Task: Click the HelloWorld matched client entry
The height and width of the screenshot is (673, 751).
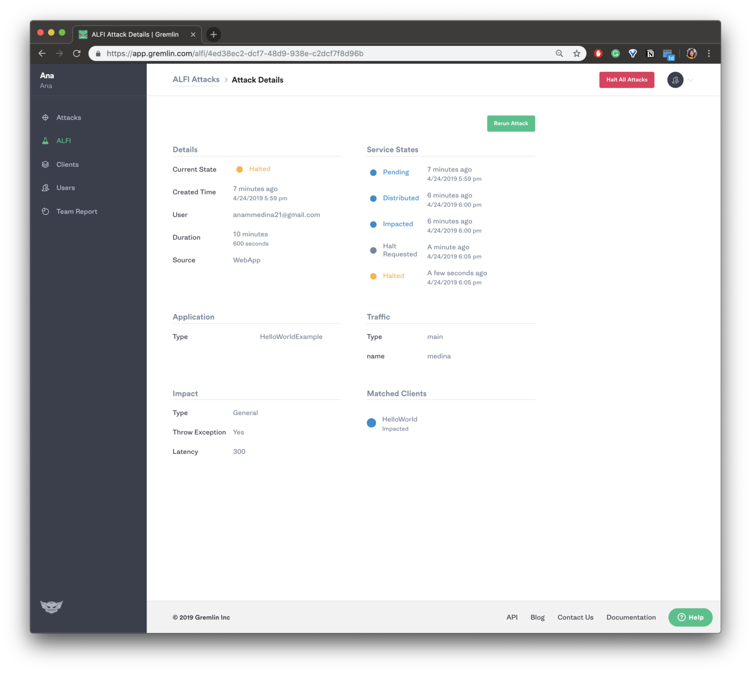Action: click(x=400, y=423)
